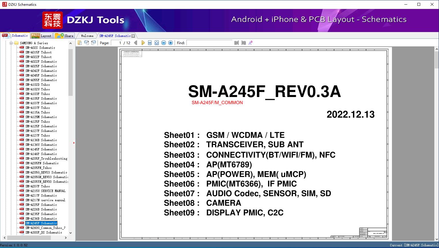Click the page number input field

(x=117, y=43)
